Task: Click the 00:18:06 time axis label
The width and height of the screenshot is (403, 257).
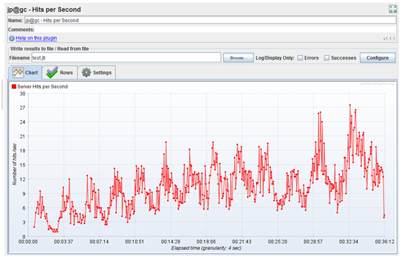Action: (206, 241)
